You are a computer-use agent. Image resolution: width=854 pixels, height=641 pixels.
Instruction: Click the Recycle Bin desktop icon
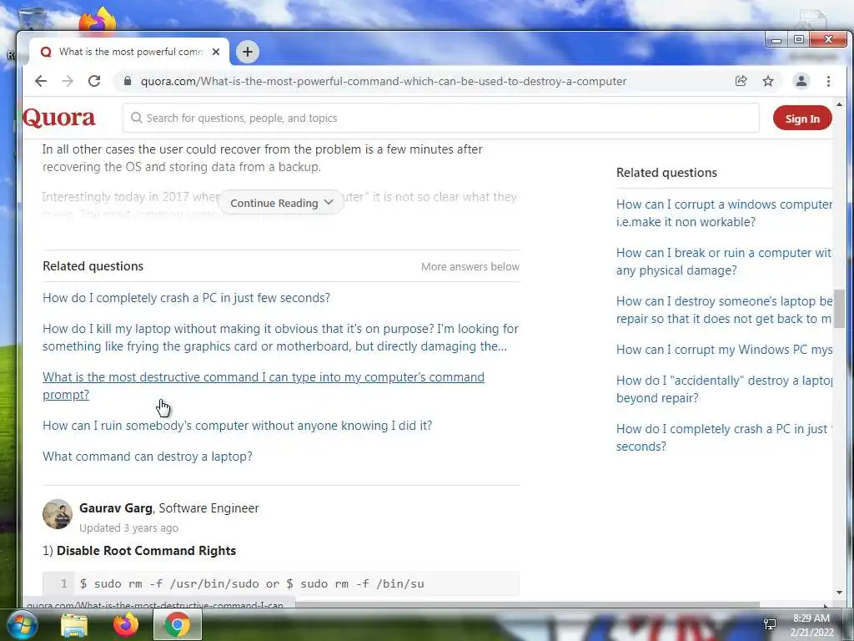pos(32,17)
